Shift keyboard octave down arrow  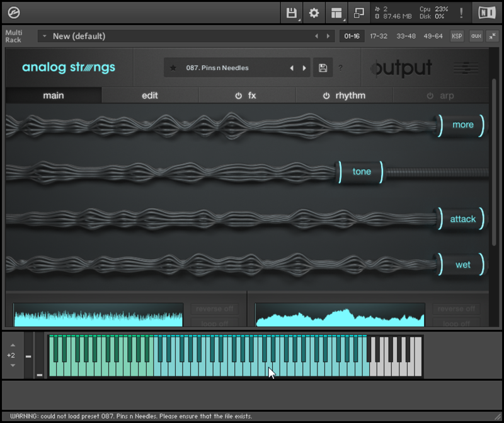[13, 366]
